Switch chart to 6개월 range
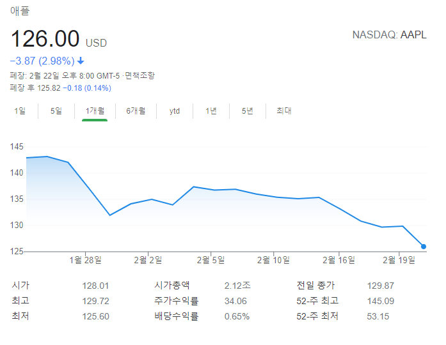Image resolution: width=446 pixels, height=345 pixels. click(x=136, y=111)
